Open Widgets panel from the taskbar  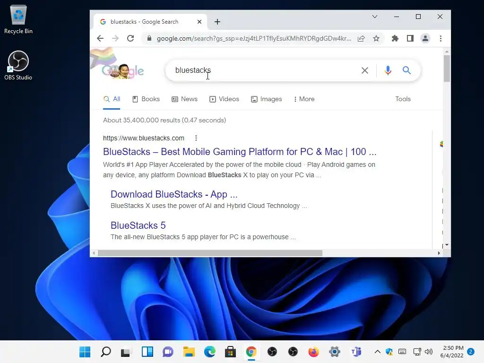click(x=147, y=352)
